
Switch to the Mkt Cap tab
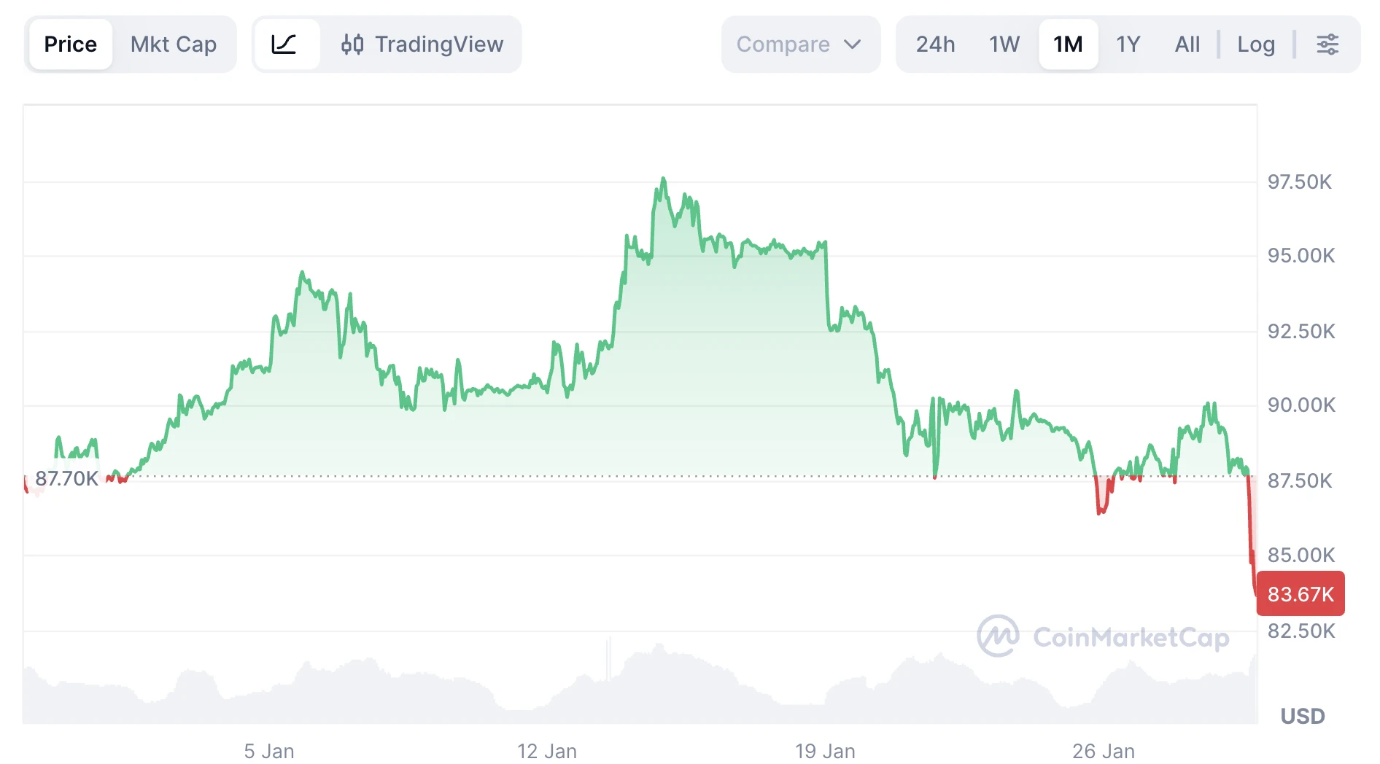click(174, 44)
